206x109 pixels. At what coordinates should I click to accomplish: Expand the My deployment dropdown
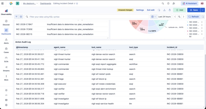[x=30, y=3]
